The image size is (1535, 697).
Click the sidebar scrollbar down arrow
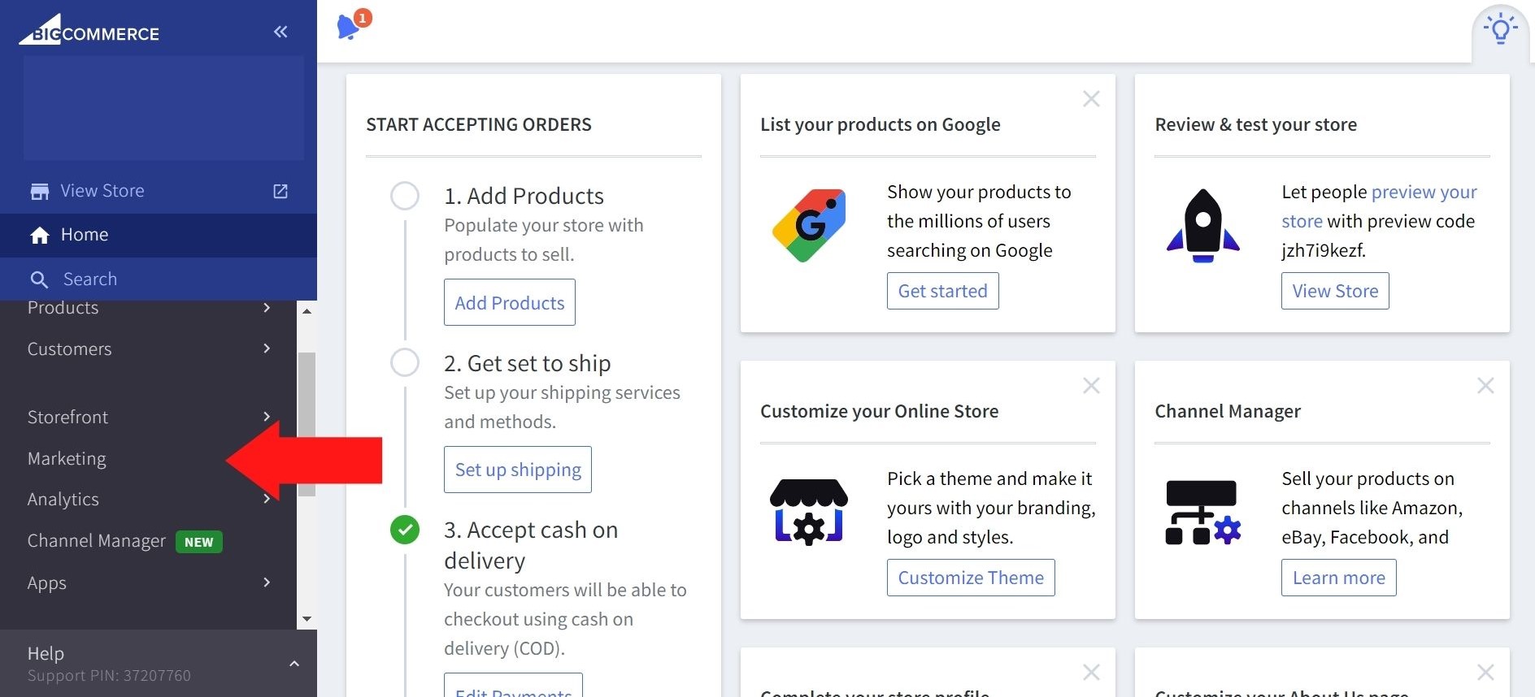pos(307,619)
